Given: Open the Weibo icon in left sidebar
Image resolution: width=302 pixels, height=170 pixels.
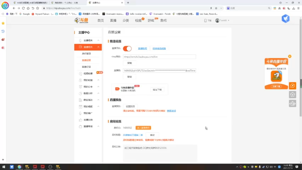Looking at the screenshot, I should click(x=3, y=40).
